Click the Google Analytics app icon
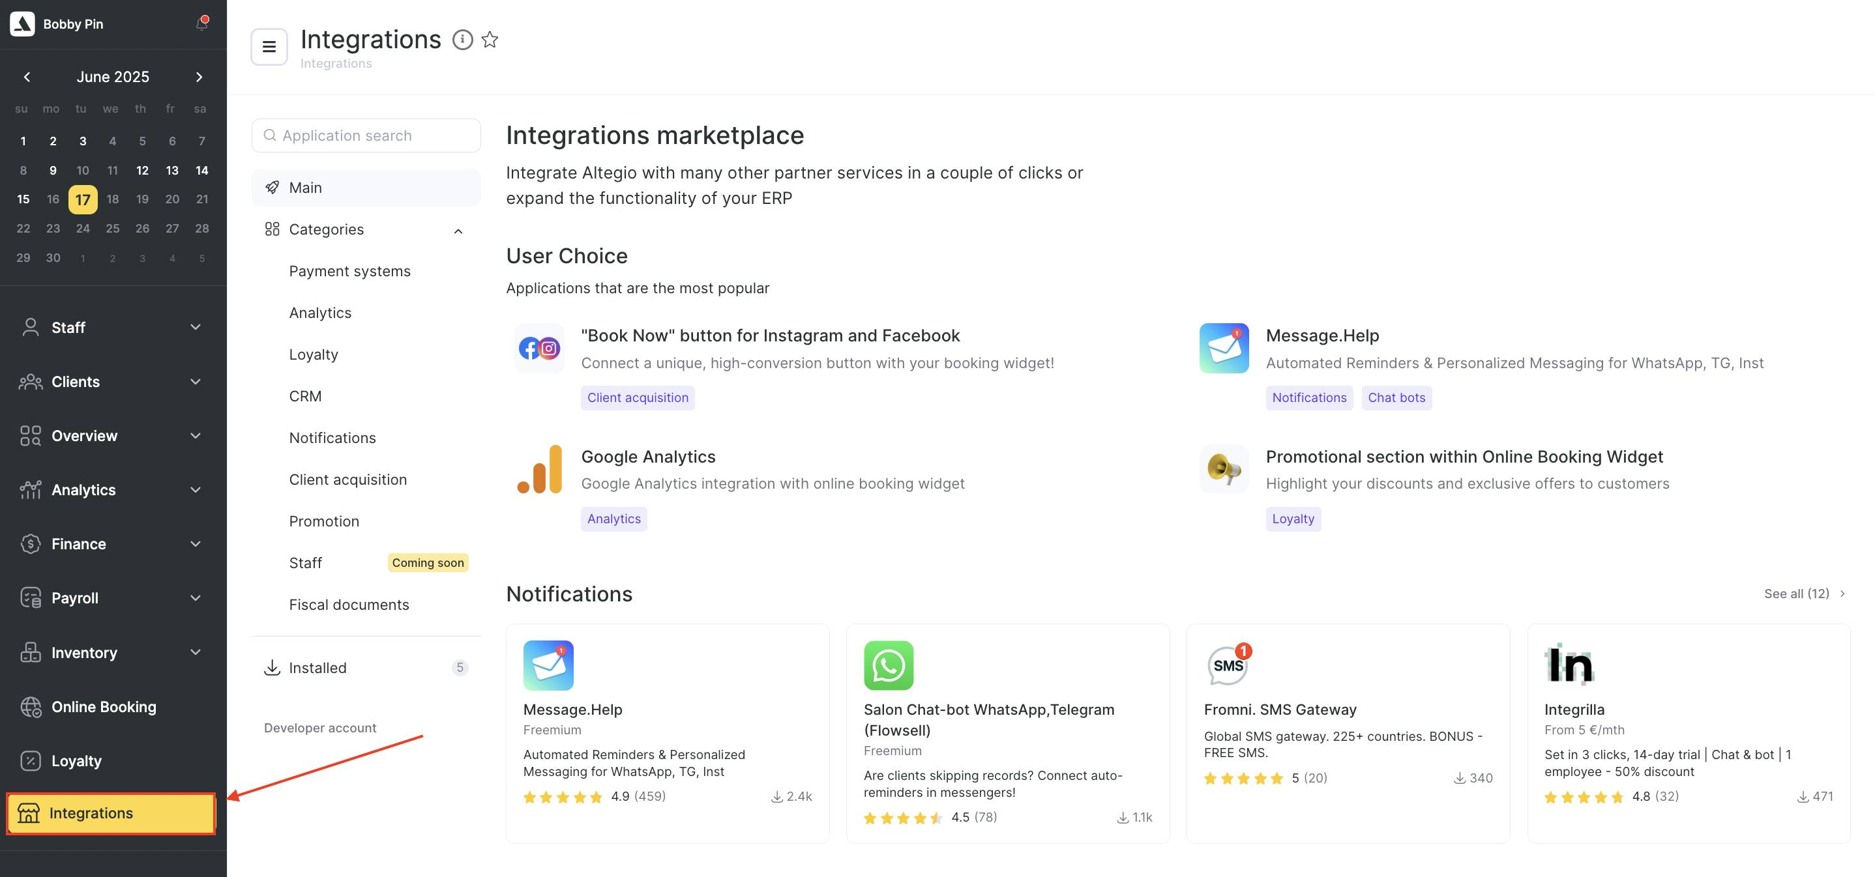This screenshot has width=1875, height=877. coord(539,469)
